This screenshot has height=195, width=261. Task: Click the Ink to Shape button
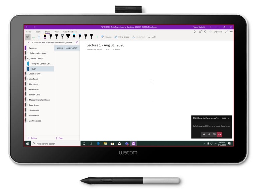pos(122,37)
